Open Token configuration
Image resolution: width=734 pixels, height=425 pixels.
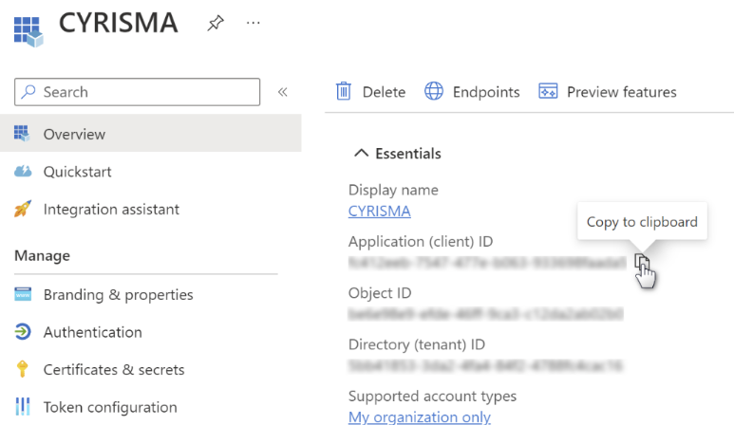coord(110,407)
